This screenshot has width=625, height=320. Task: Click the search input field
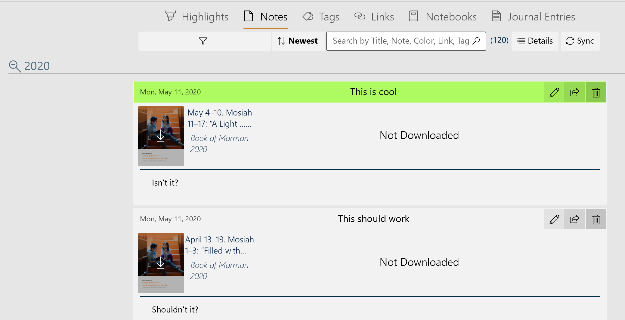coord(400,41)
